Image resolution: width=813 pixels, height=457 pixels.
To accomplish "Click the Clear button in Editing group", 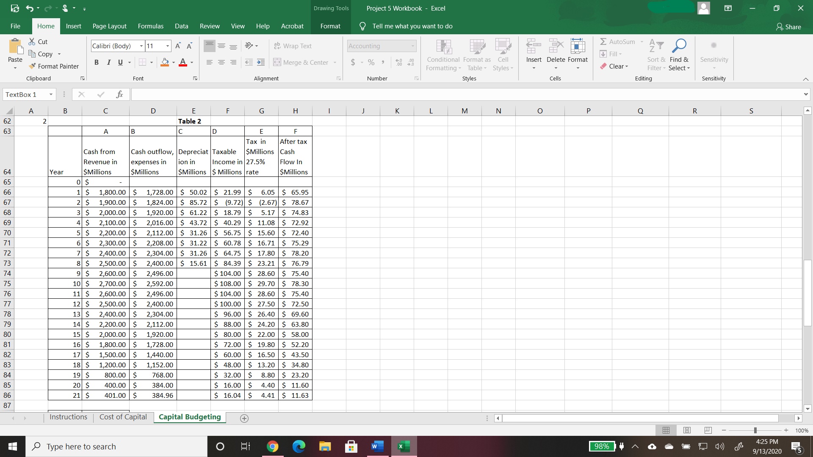I will 615,66.
